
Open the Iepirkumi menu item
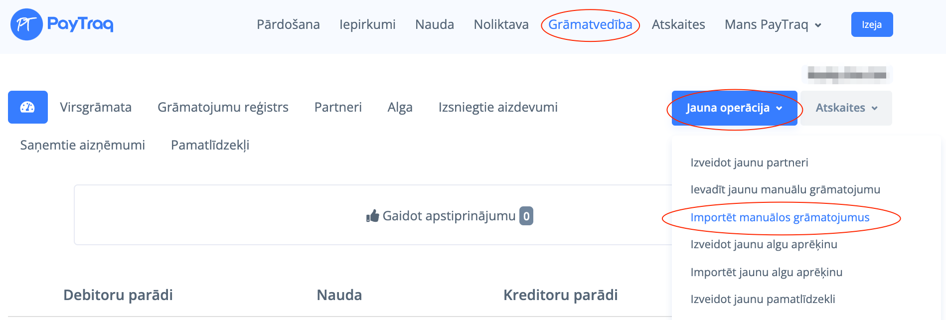tap(367, 24)
